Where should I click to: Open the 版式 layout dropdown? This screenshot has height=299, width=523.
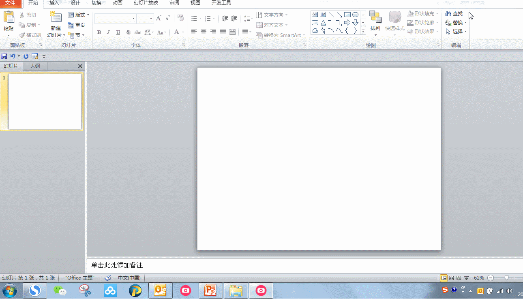pyautogui.click(x=78, y=15)
